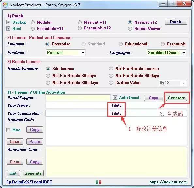194x188 pixels.
Task: Select Not-For-Resale License option
Action: (x=111, y=69)
